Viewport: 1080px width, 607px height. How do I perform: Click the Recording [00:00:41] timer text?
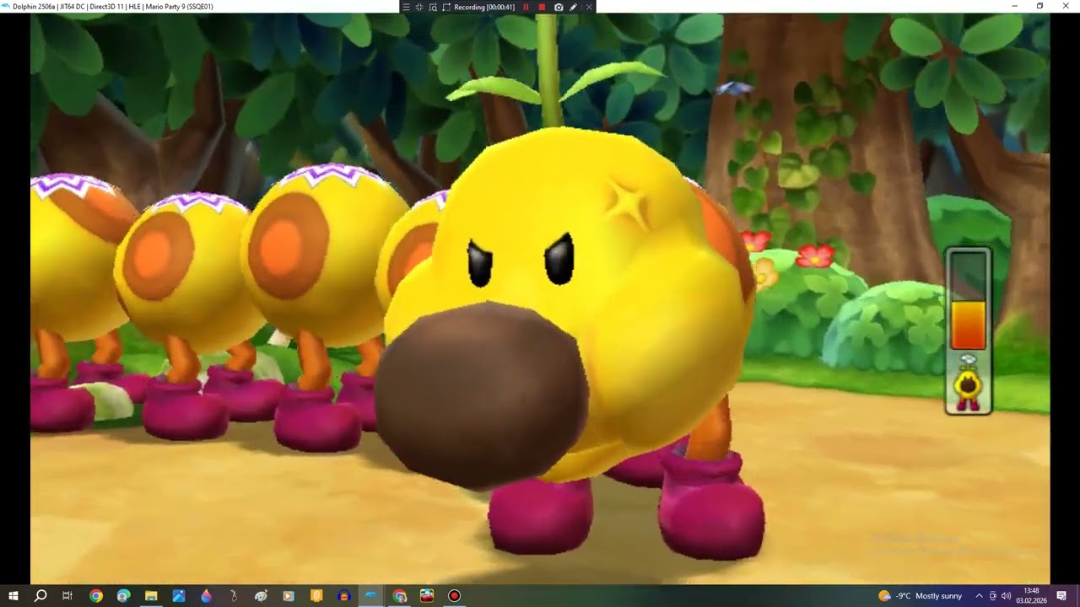pyautogui.click(x=484, y=7)
